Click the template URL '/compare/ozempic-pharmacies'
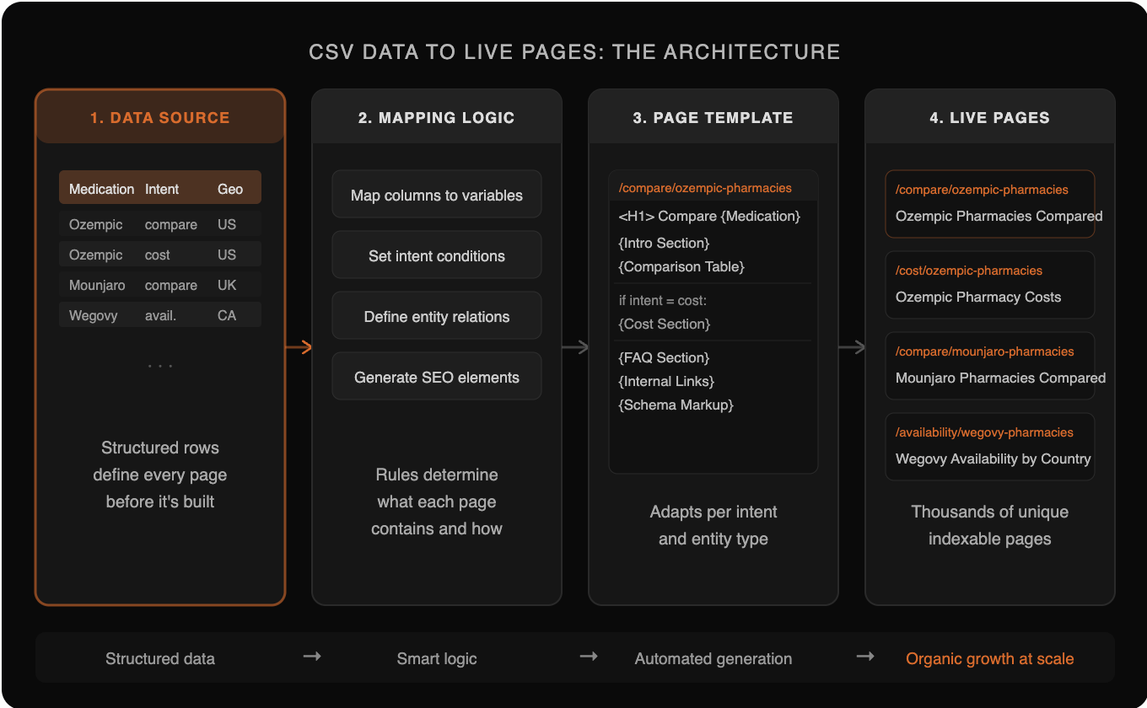Viewport: 1147px width, 708px height. click(x=705, y=187)
